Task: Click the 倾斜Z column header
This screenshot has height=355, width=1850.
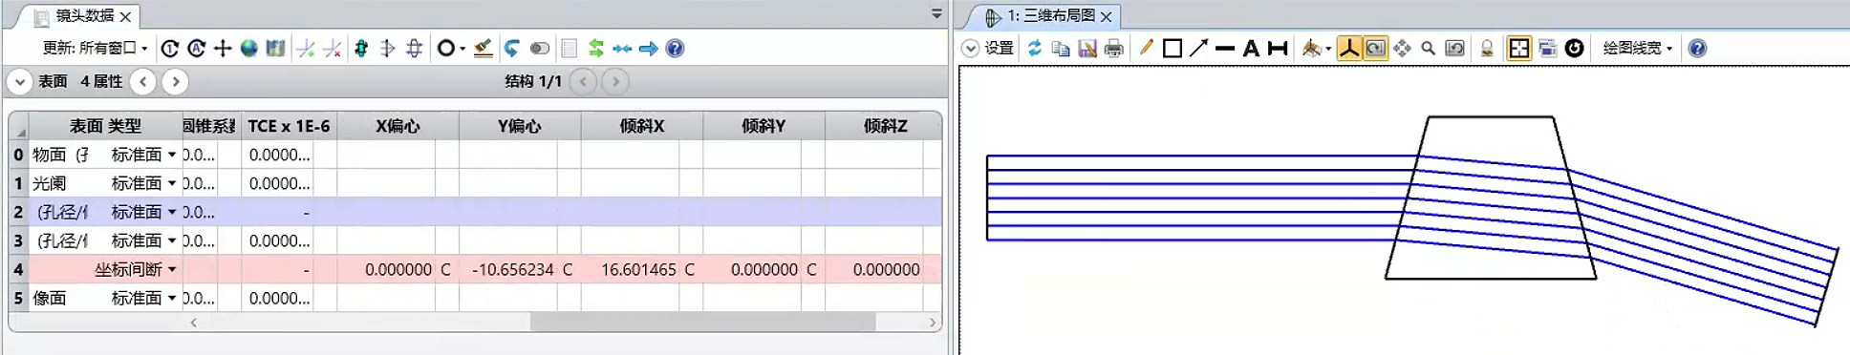Action: (x=885, y=126)
